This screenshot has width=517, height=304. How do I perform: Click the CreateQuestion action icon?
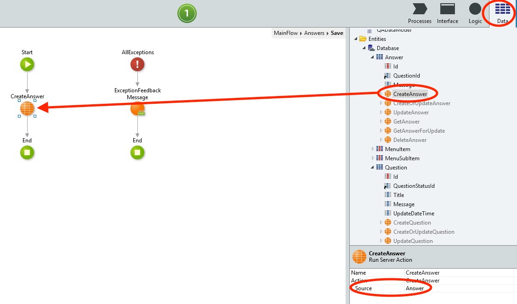pos(388,223)
